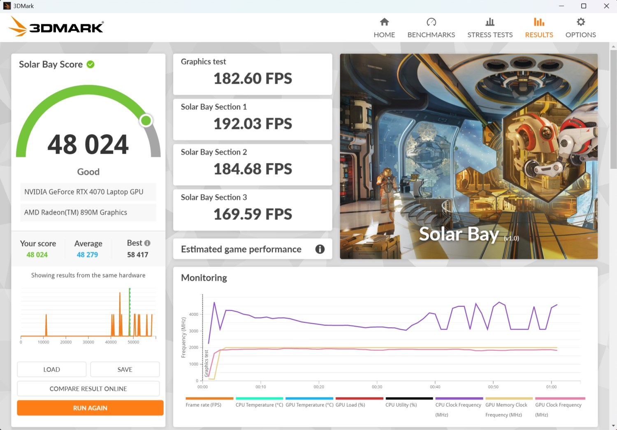Close the 3DMark window

[606, 6]
